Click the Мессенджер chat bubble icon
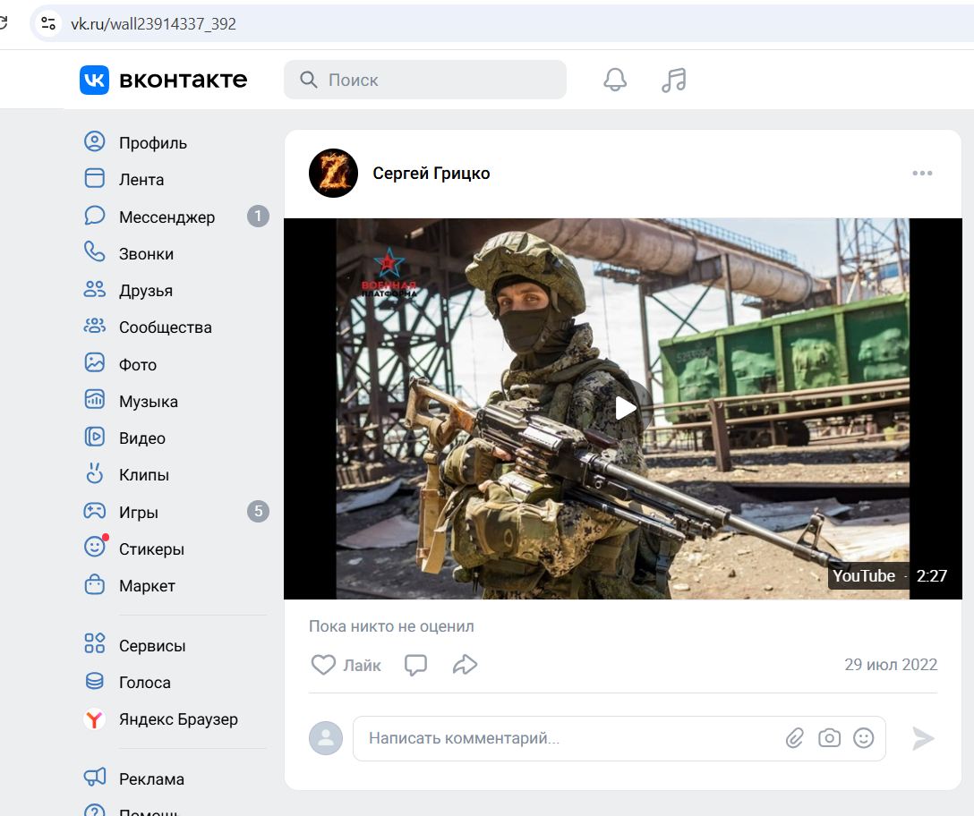Image resolution: width=974 pixels, height=816 pixels. [x=94, y=216]
